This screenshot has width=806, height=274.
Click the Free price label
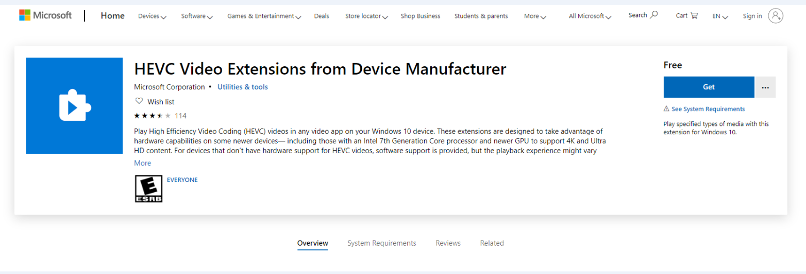[673, 65]
